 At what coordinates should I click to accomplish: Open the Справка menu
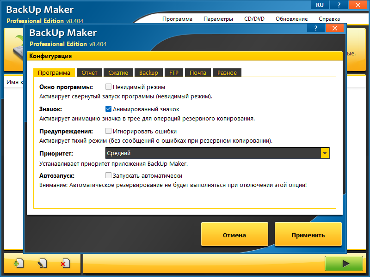tap(329, 19)
